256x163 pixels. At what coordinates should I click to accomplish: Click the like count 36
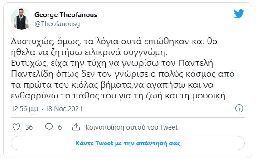click(29, 127)
